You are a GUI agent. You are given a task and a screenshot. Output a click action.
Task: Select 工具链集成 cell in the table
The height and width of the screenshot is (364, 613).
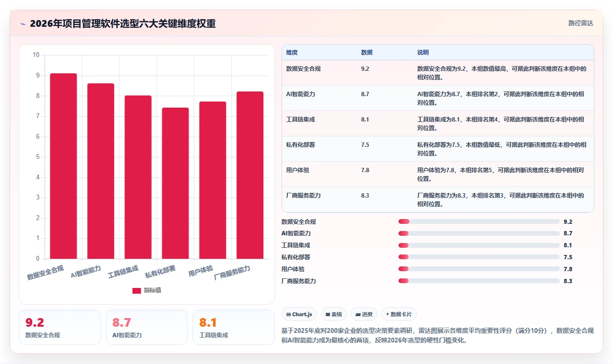(301, 120)
